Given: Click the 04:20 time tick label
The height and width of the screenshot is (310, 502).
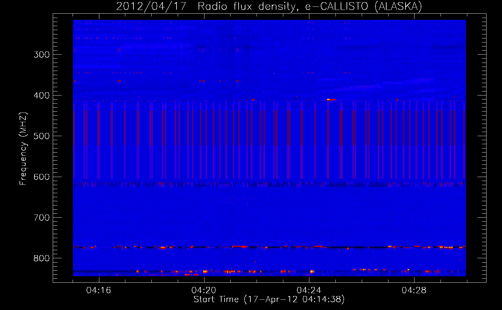Looking at the screenshot, I should 204,290.
